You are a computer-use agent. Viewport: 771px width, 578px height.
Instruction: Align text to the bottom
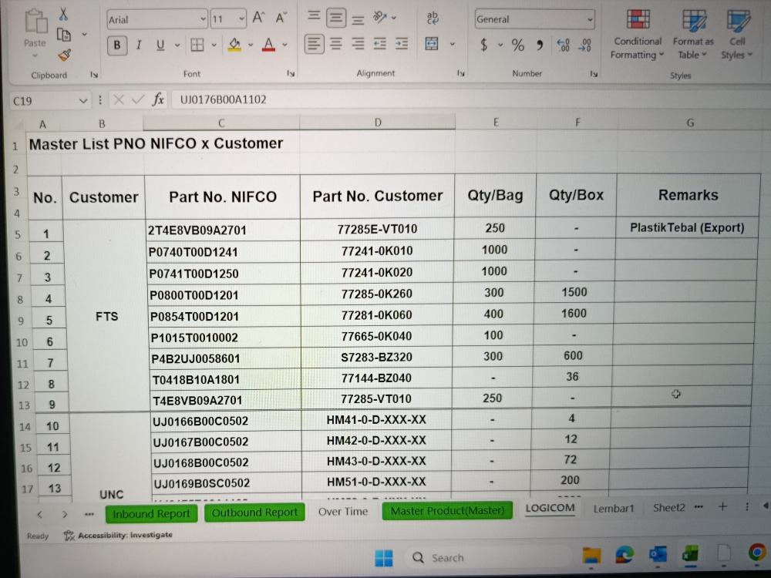tap(358, 20)
